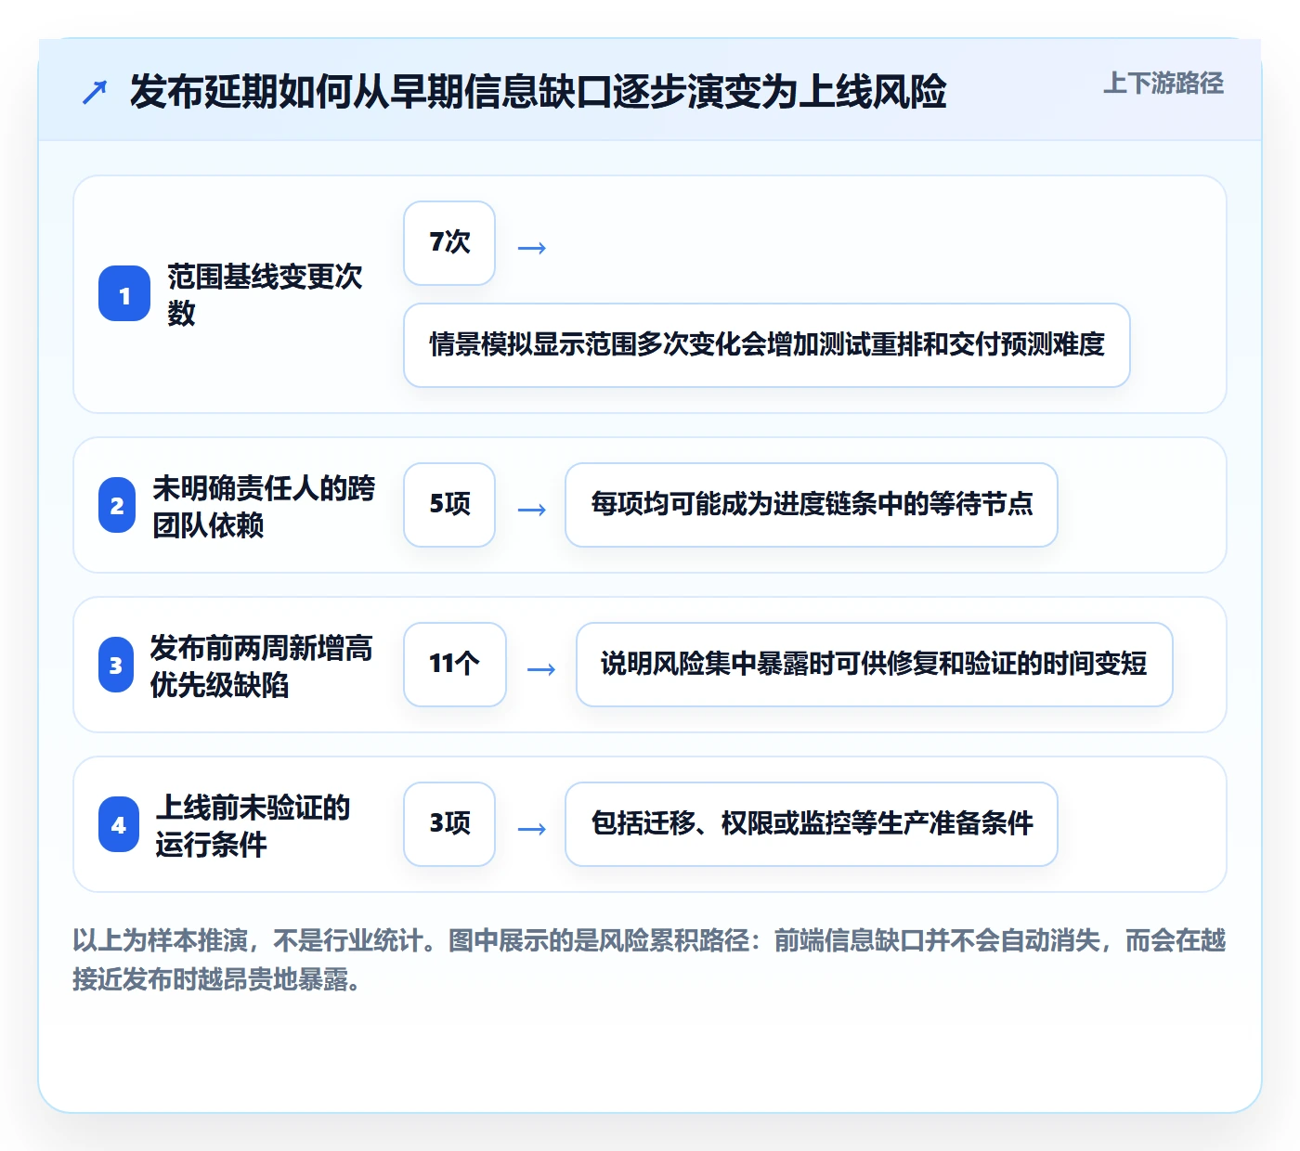The width and height of the screenshot is (1300, 1151).
Task: Click the footnote starting 以上为样本推演
Action: [x=649, y=960]
